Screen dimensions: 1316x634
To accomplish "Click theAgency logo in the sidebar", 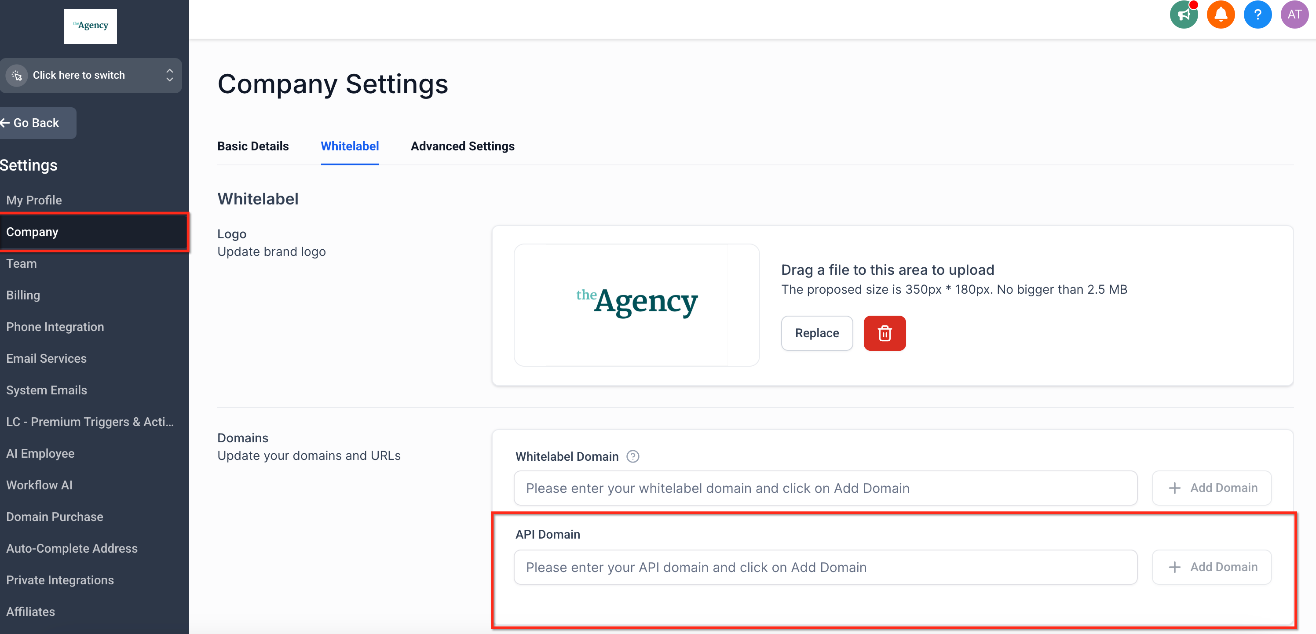I will [x=91, y=26].
